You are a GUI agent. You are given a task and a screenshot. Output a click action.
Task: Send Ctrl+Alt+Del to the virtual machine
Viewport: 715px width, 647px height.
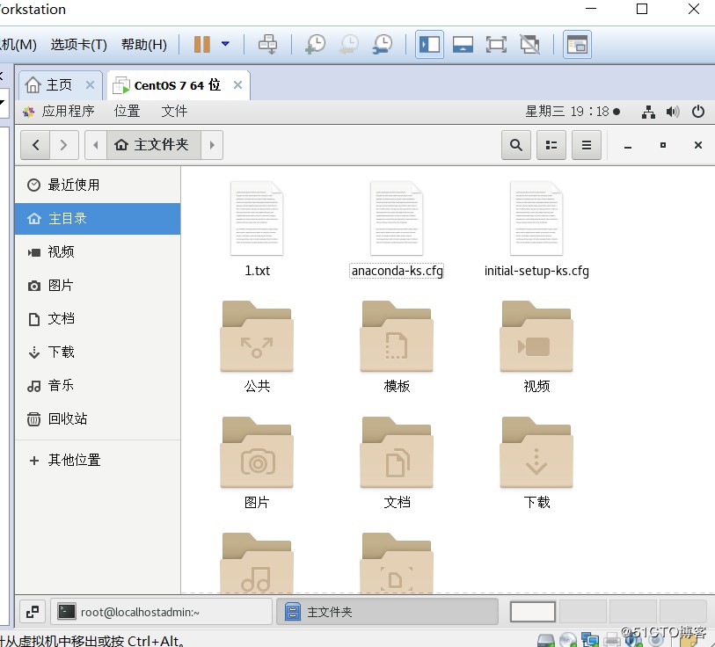click(x=267, y=44)
